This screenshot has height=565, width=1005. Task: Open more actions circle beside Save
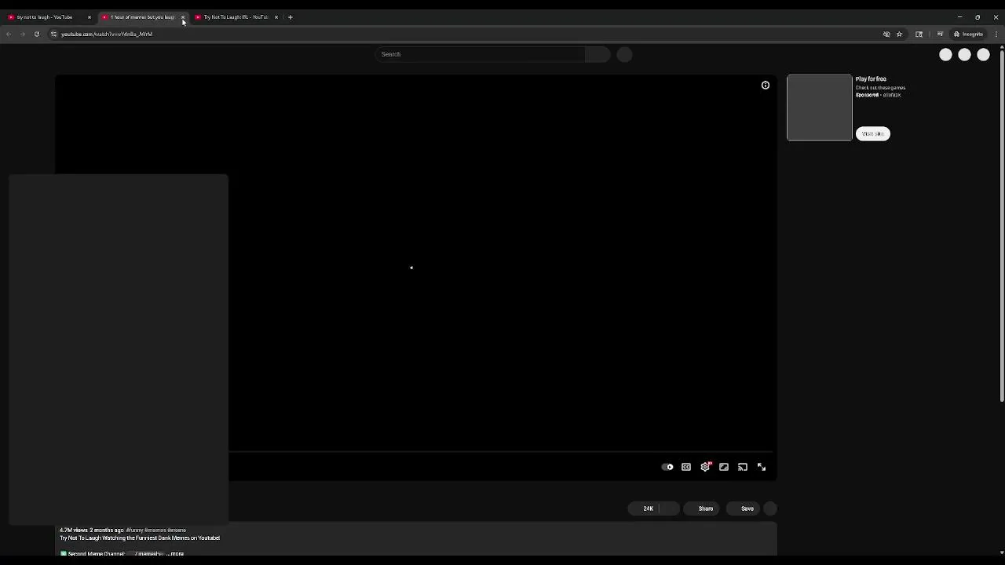[770, 508]
